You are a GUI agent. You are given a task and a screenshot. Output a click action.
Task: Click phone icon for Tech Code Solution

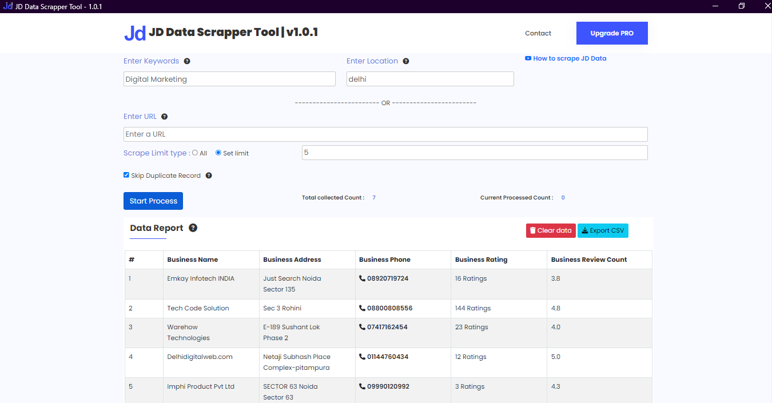coord(362,308)
